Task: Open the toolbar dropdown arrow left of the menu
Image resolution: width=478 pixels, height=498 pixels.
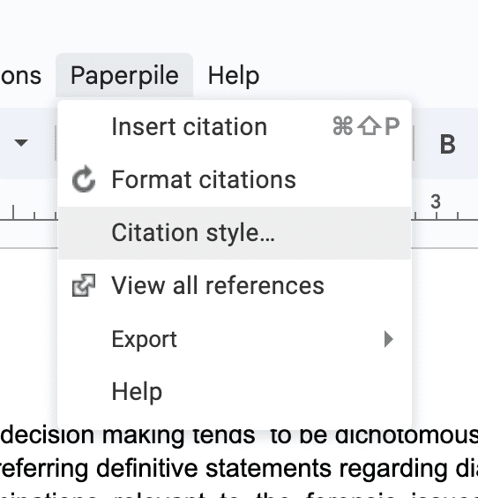Action: point(21,143)
